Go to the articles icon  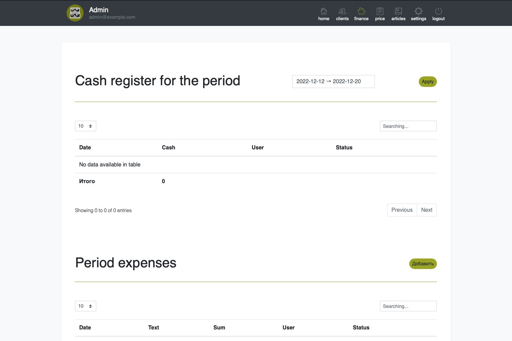click(398, 11)
